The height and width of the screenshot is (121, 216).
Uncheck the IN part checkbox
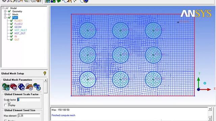pyautogui.click(x=11, y=37)
